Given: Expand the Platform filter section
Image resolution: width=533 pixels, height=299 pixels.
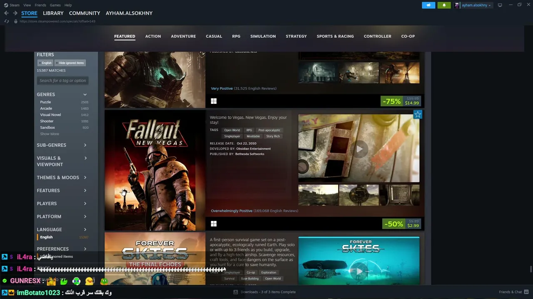Looking at the screenshot, I should [62, 216].
